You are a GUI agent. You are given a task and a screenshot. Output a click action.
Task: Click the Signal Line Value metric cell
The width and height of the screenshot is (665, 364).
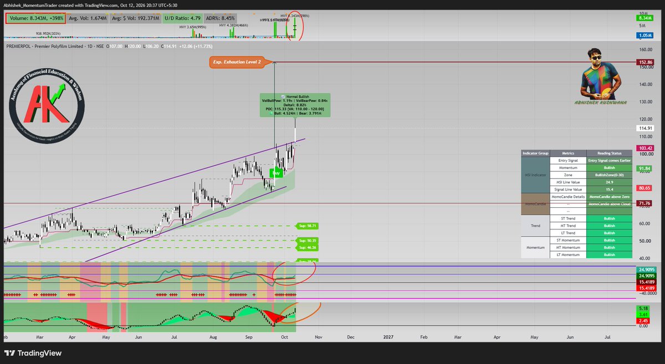(568, 189)
